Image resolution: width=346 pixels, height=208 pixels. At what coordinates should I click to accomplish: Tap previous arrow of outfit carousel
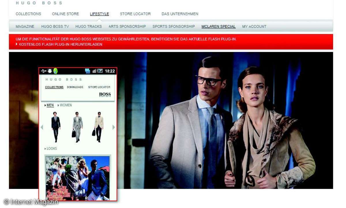coord(42,127)
